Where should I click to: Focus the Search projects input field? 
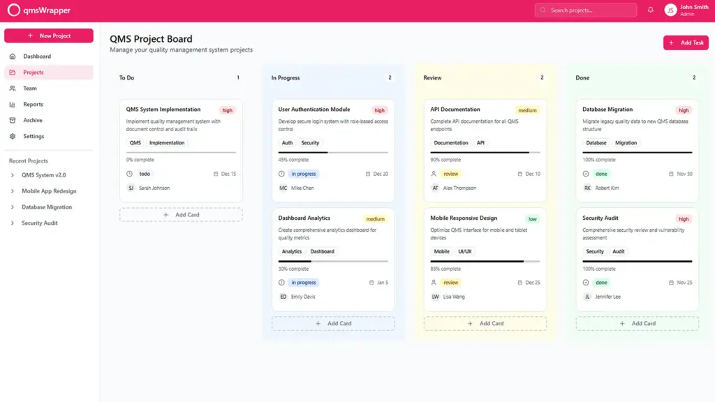[x=589, y=10]
